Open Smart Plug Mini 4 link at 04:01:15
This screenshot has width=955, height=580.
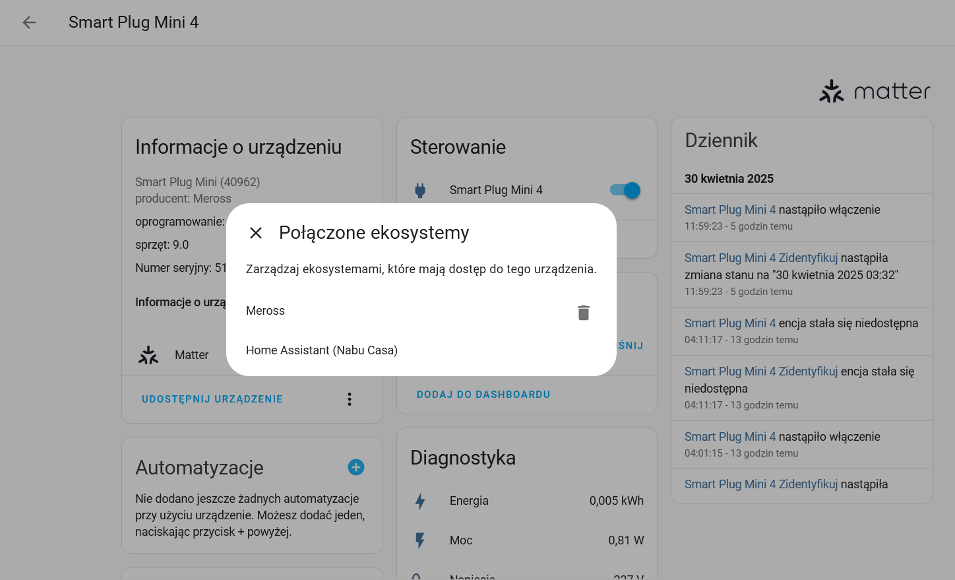tap(730, 437)
